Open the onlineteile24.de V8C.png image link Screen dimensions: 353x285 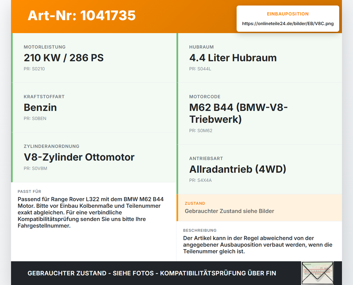click(x=288, y=24)
